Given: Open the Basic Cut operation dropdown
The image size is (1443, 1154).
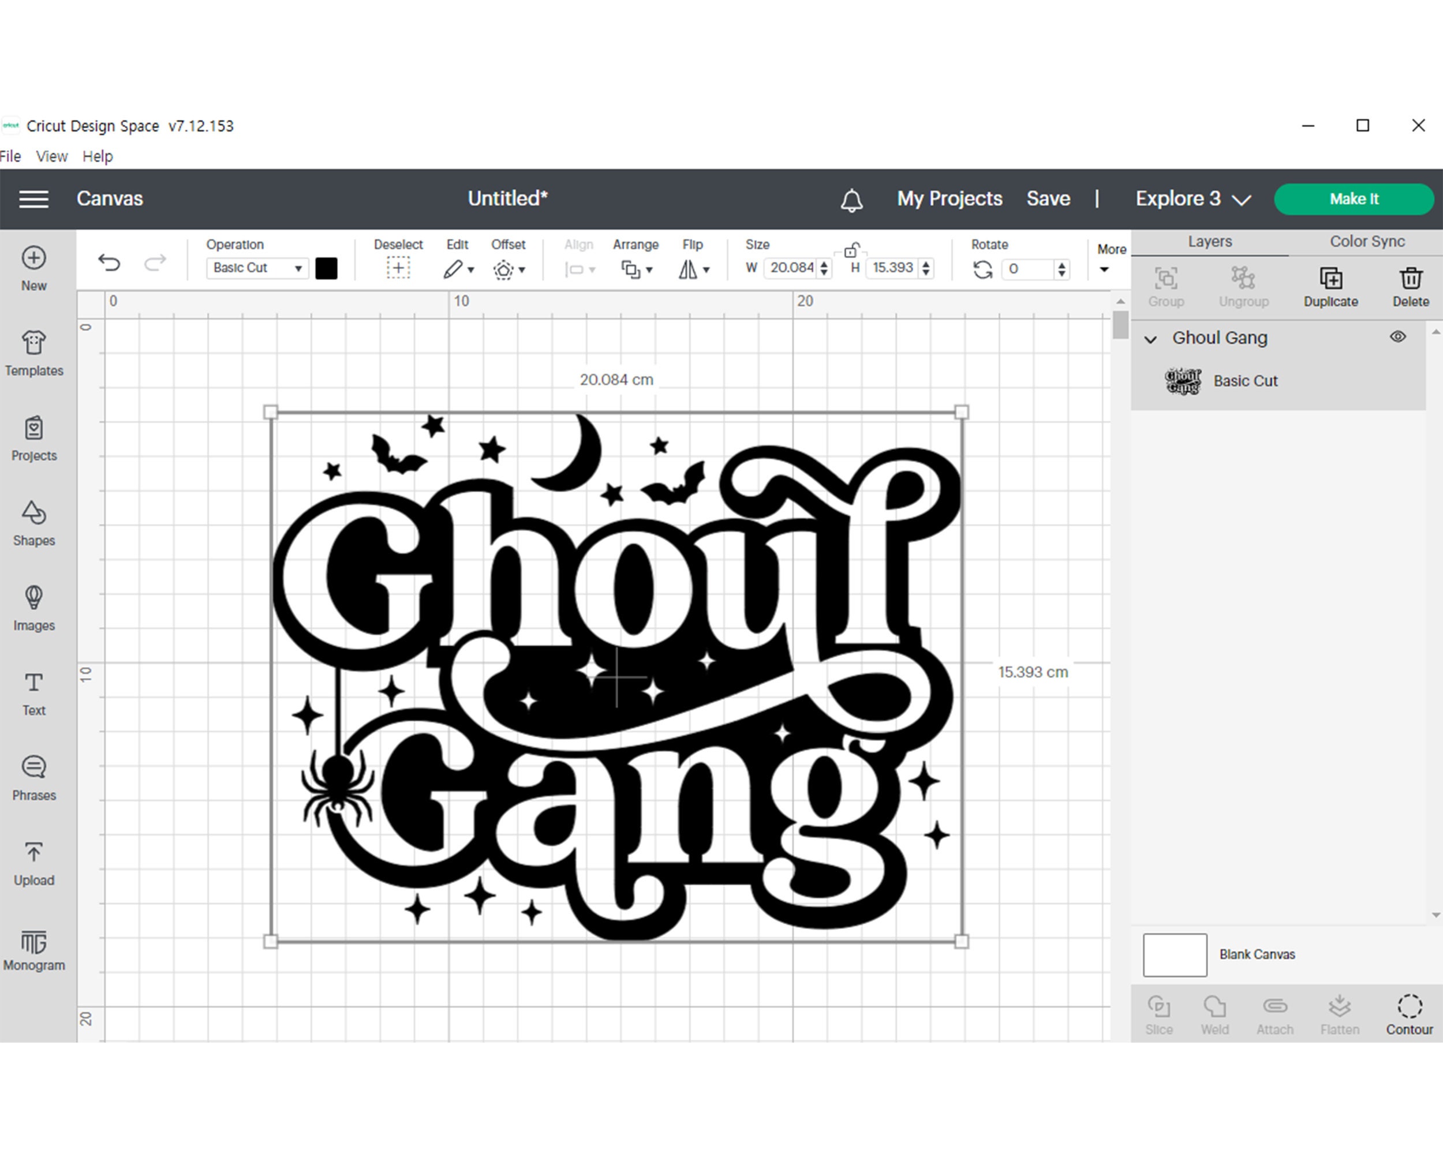Looking at the screenshot, I should (256, 268).
